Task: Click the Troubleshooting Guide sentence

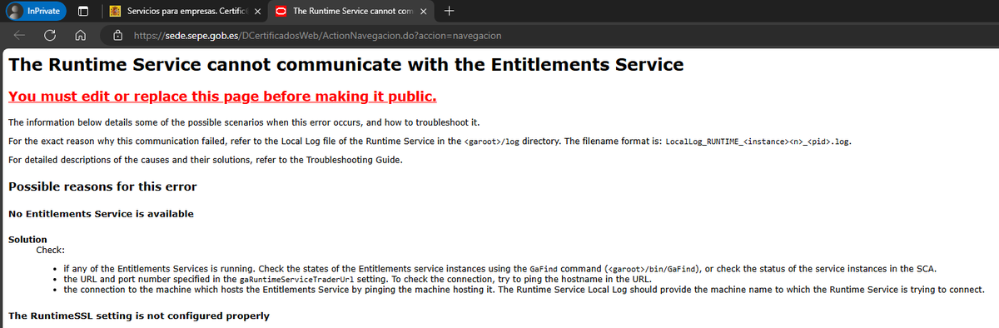Action: coord(206,160)
